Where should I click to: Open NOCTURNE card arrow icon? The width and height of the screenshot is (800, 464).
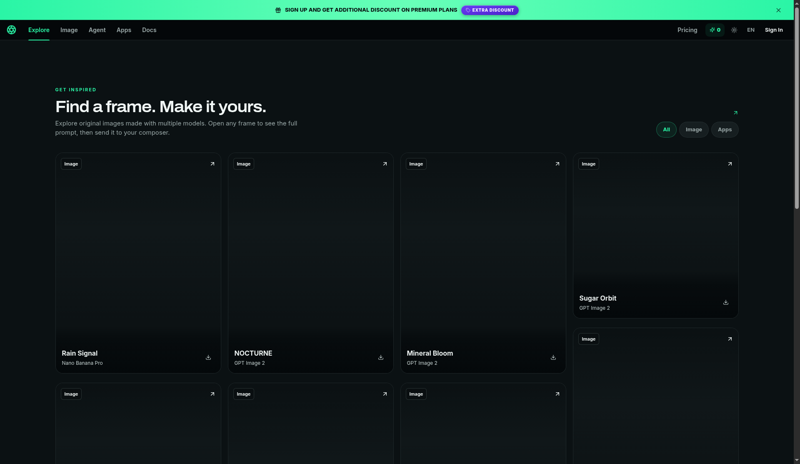click(x=385, y=164)
